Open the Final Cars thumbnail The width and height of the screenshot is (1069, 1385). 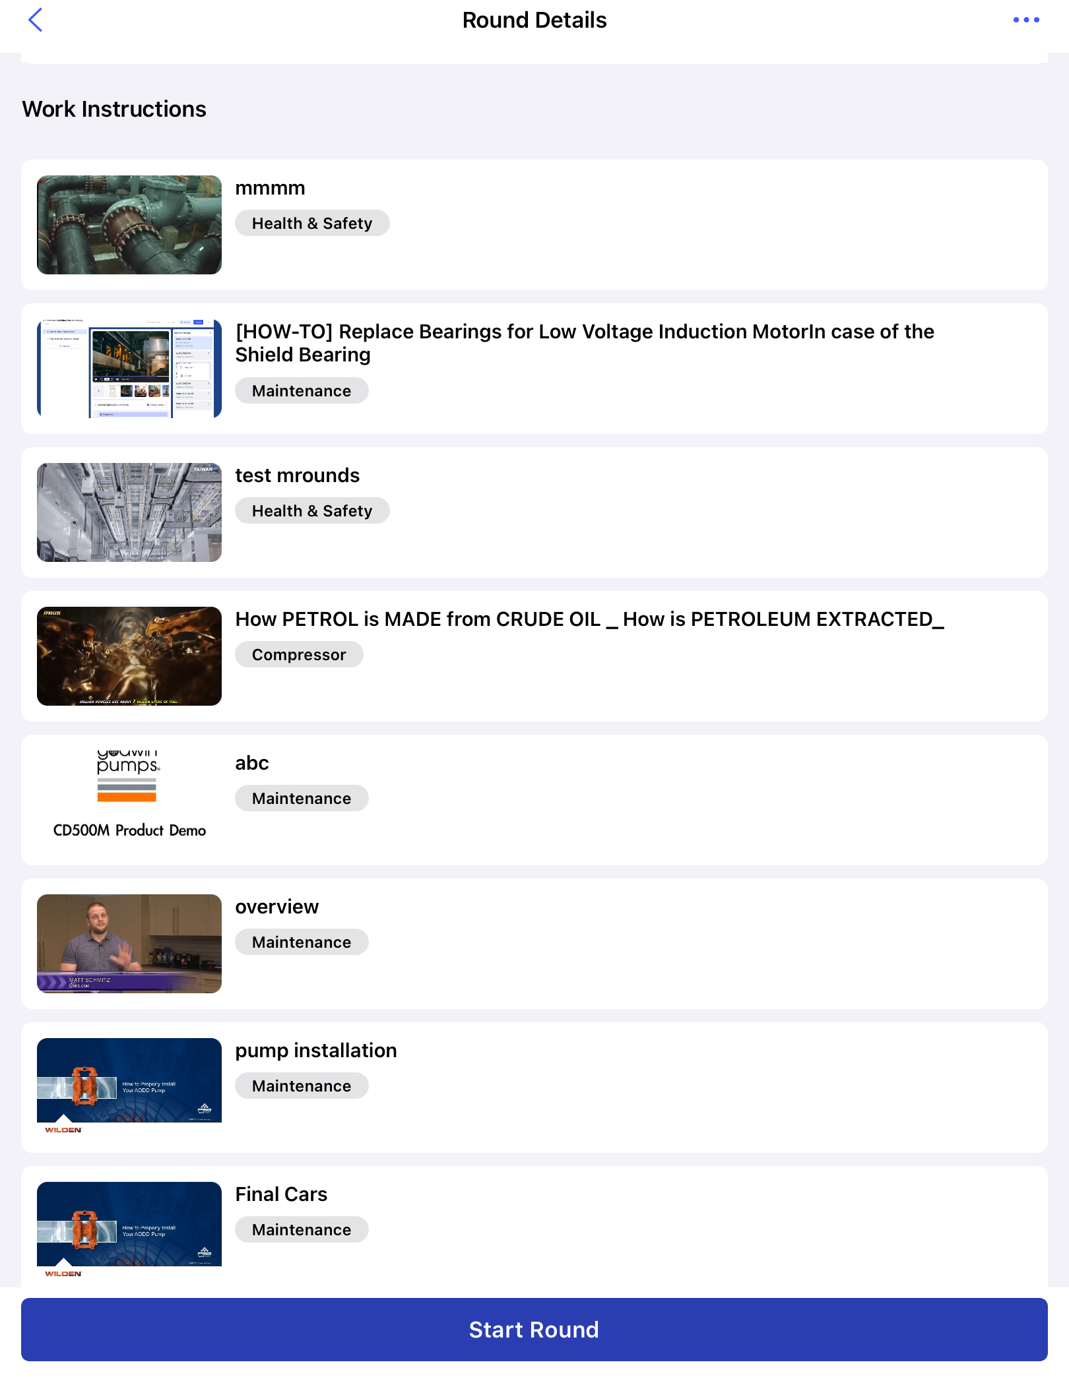tap(129, 1231)
